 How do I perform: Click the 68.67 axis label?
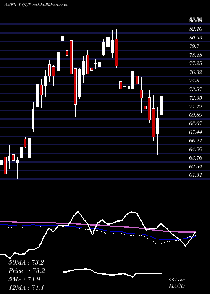196,123
